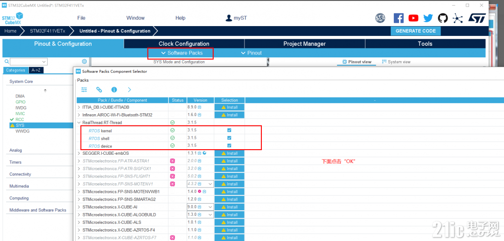The image size is (504, 241).
Task: Select the Categories tab
Action: (x=15, y=70)
